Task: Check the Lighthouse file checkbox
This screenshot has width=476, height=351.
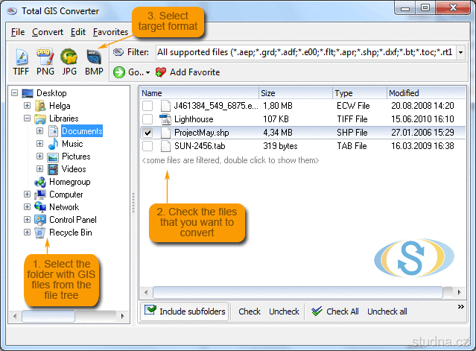Action: click(147, 119)
